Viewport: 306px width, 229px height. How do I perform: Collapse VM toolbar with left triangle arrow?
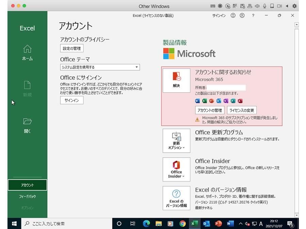click(287, 6)
